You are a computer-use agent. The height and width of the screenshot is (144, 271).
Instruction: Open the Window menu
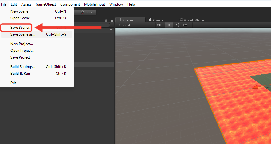[x=116, y=4]
